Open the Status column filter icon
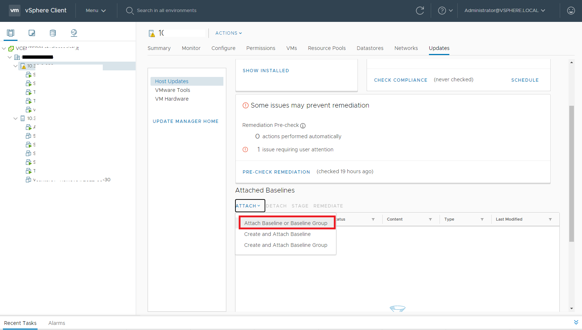The width and height of the screenshot is (582, 330). point(373,220)
